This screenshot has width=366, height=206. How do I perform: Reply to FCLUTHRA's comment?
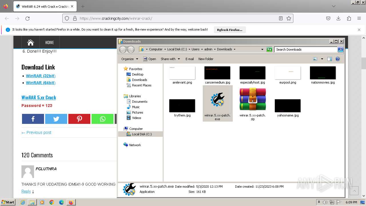coord(26,191)
